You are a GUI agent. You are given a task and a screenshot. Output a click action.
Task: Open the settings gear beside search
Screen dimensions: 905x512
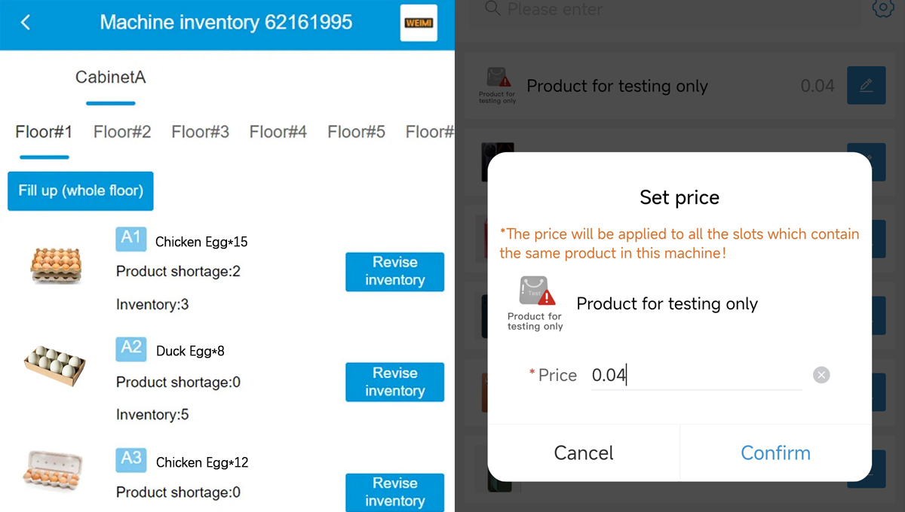click(883, 8)
